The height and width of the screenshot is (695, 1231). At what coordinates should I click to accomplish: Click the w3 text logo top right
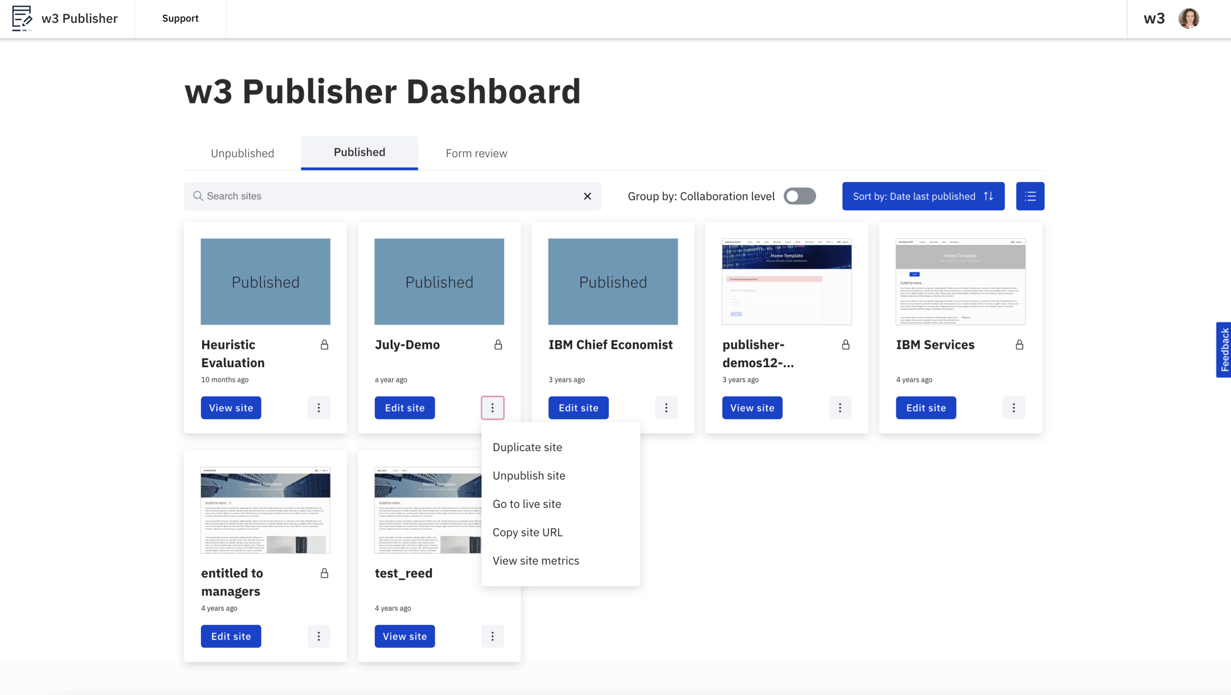pos(1154,18)
